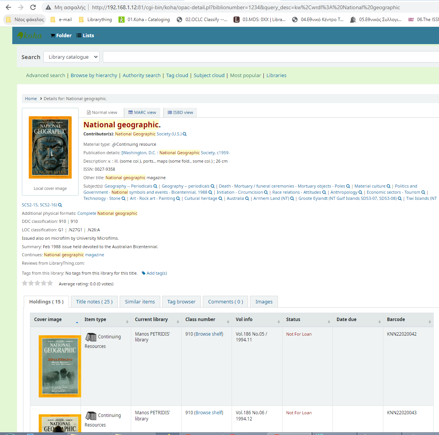
Task: Open the Title notes ( 25 ) tab
Action: coord(94,302)
